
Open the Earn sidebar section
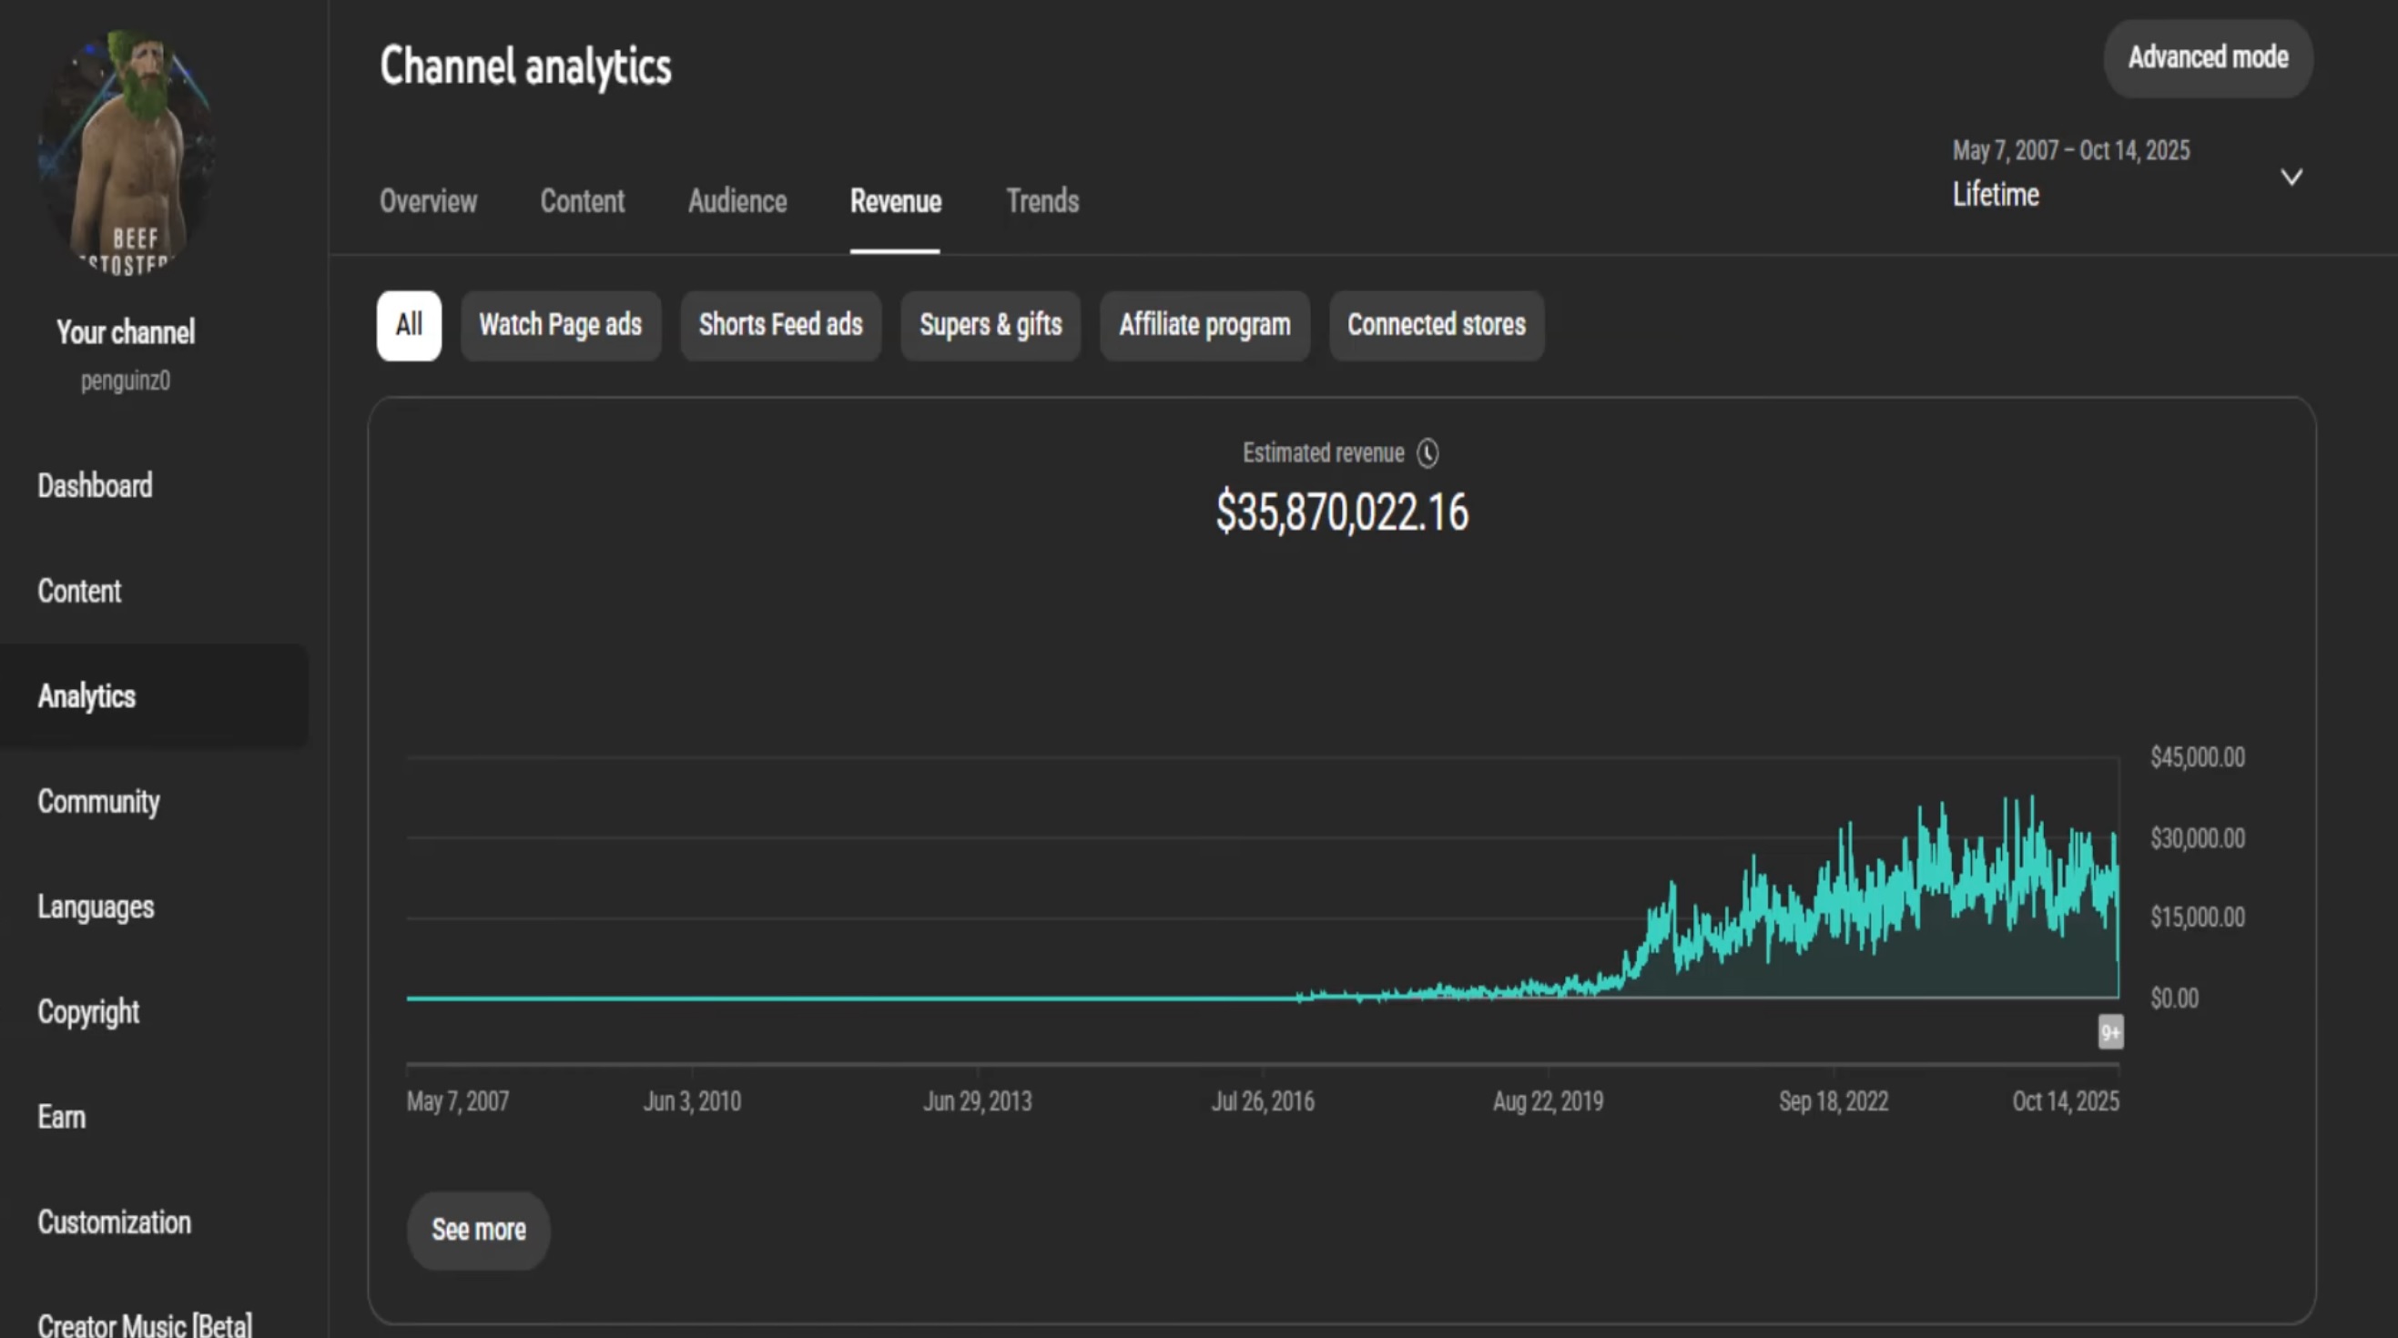[x=61, y=1117]
